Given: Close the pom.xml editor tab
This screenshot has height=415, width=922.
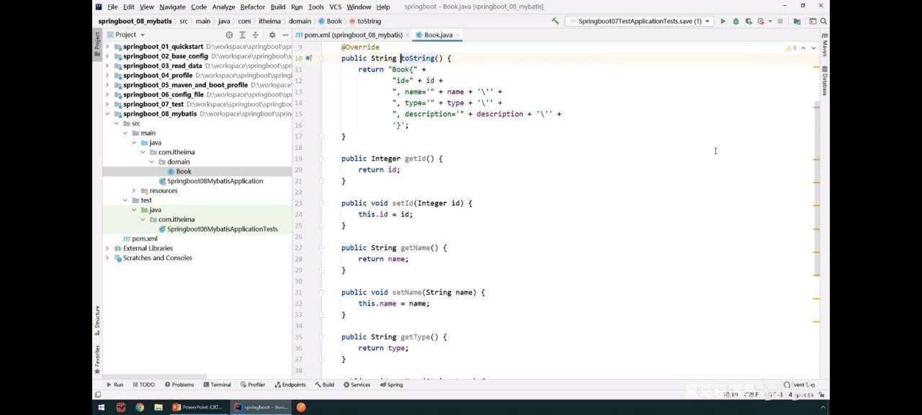Looking at the screenshot, I should click(408, 35).
